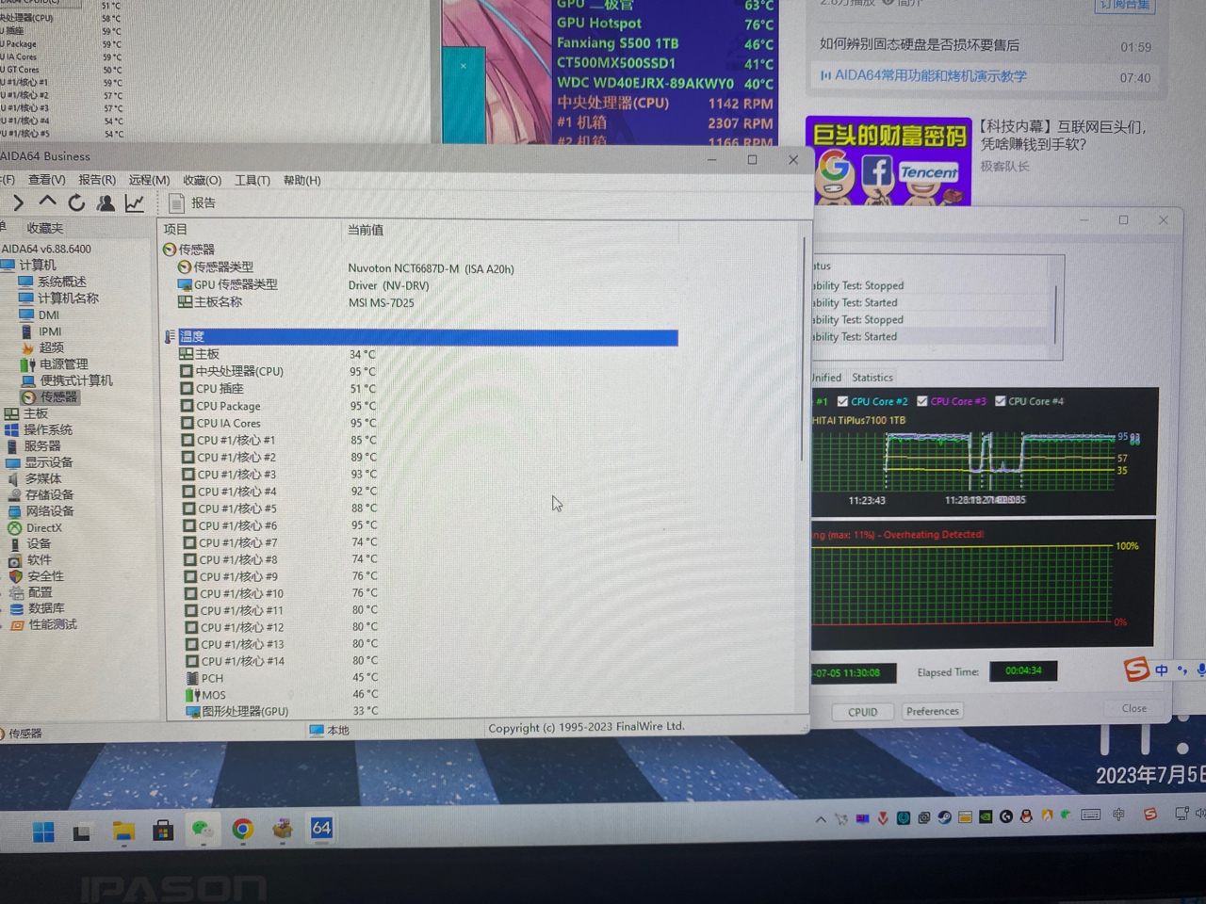Screen dimensions: 1206x904
Task: Disable the CPU Core #3 checkbox
Action: coord(921,401)
